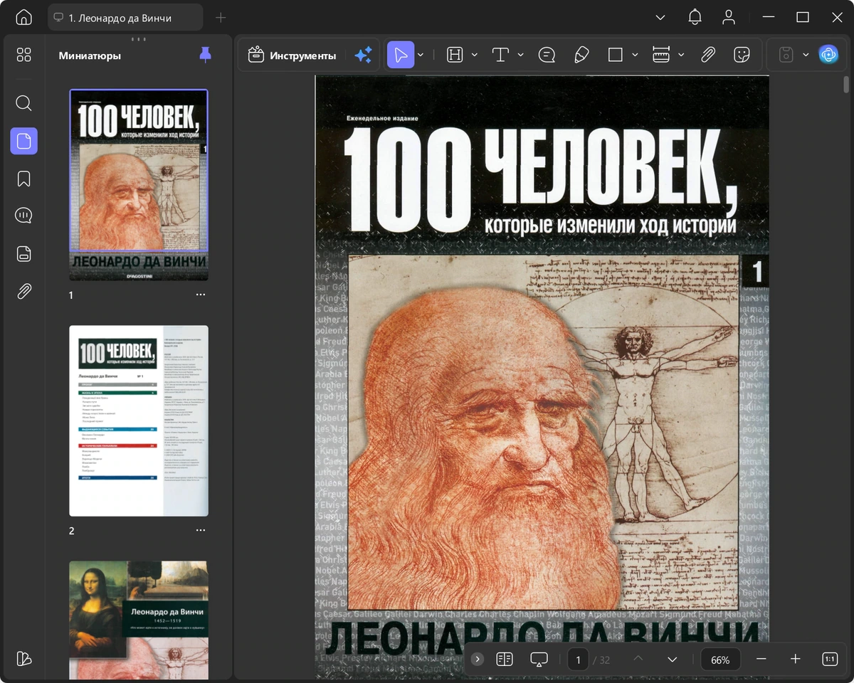Expand the shape tool dropdown
Screen dimensions: 854x683
tap(635, 55)
